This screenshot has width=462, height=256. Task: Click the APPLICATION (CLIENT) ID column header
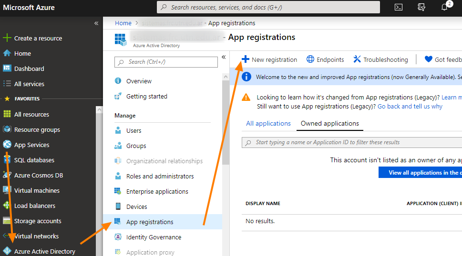point(434,203)
